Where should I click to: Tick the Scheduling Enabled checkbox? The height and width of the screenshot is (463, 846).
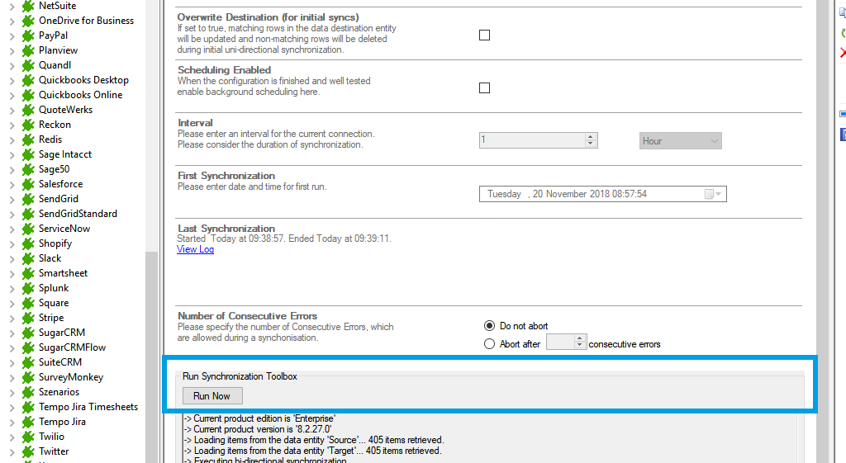[x=485, y=88]
